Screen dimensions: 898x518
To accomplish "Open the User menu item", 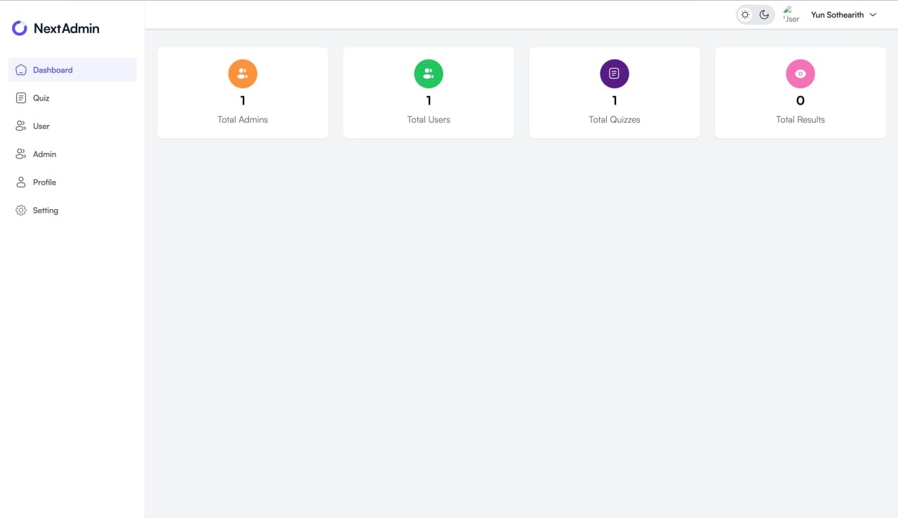I will pos(41,126).
